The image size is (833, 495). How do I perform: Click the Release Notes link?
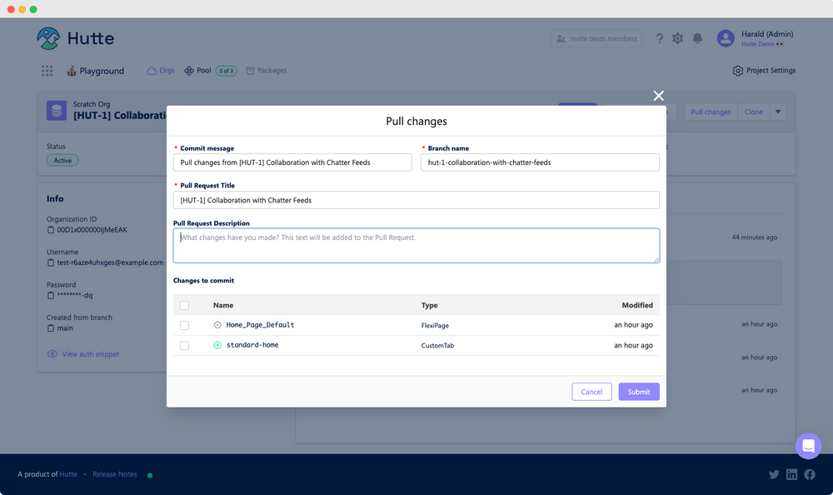(115, 474)
